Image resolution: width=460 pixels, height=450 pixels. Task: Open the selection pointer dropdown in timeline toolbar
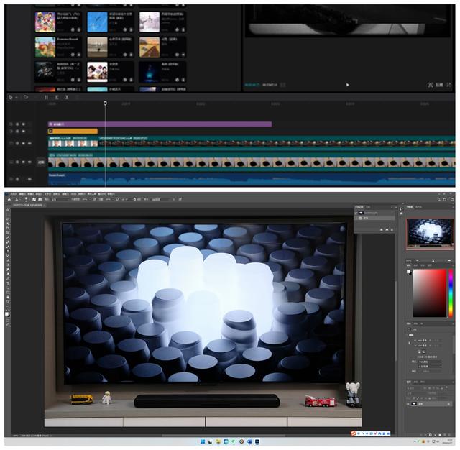pos(17,97)
